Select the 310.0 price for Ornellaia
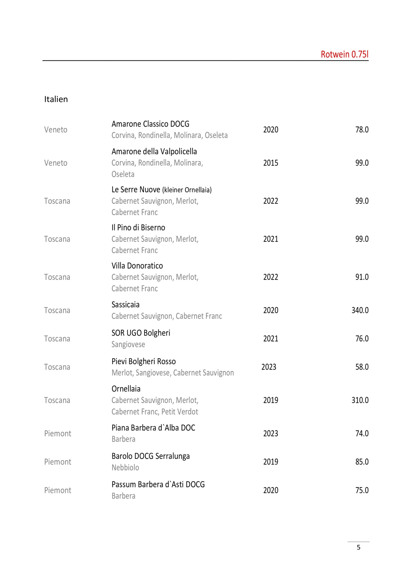 pos(360,400)
